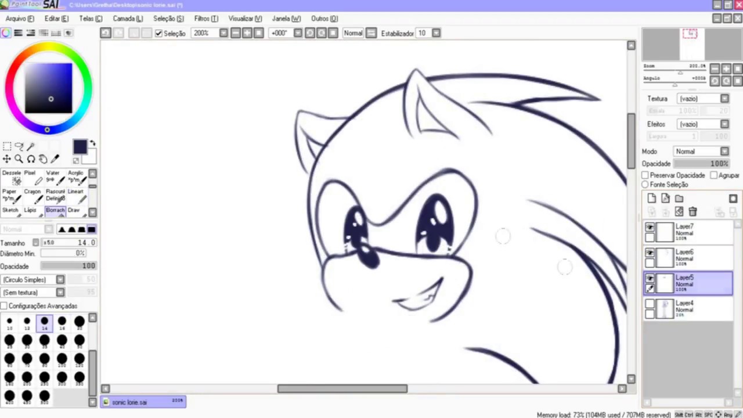Viewport: 743px width, 418px height.
Task: Click the horizontal canvas scrollbar
Action: coord(342,388)
